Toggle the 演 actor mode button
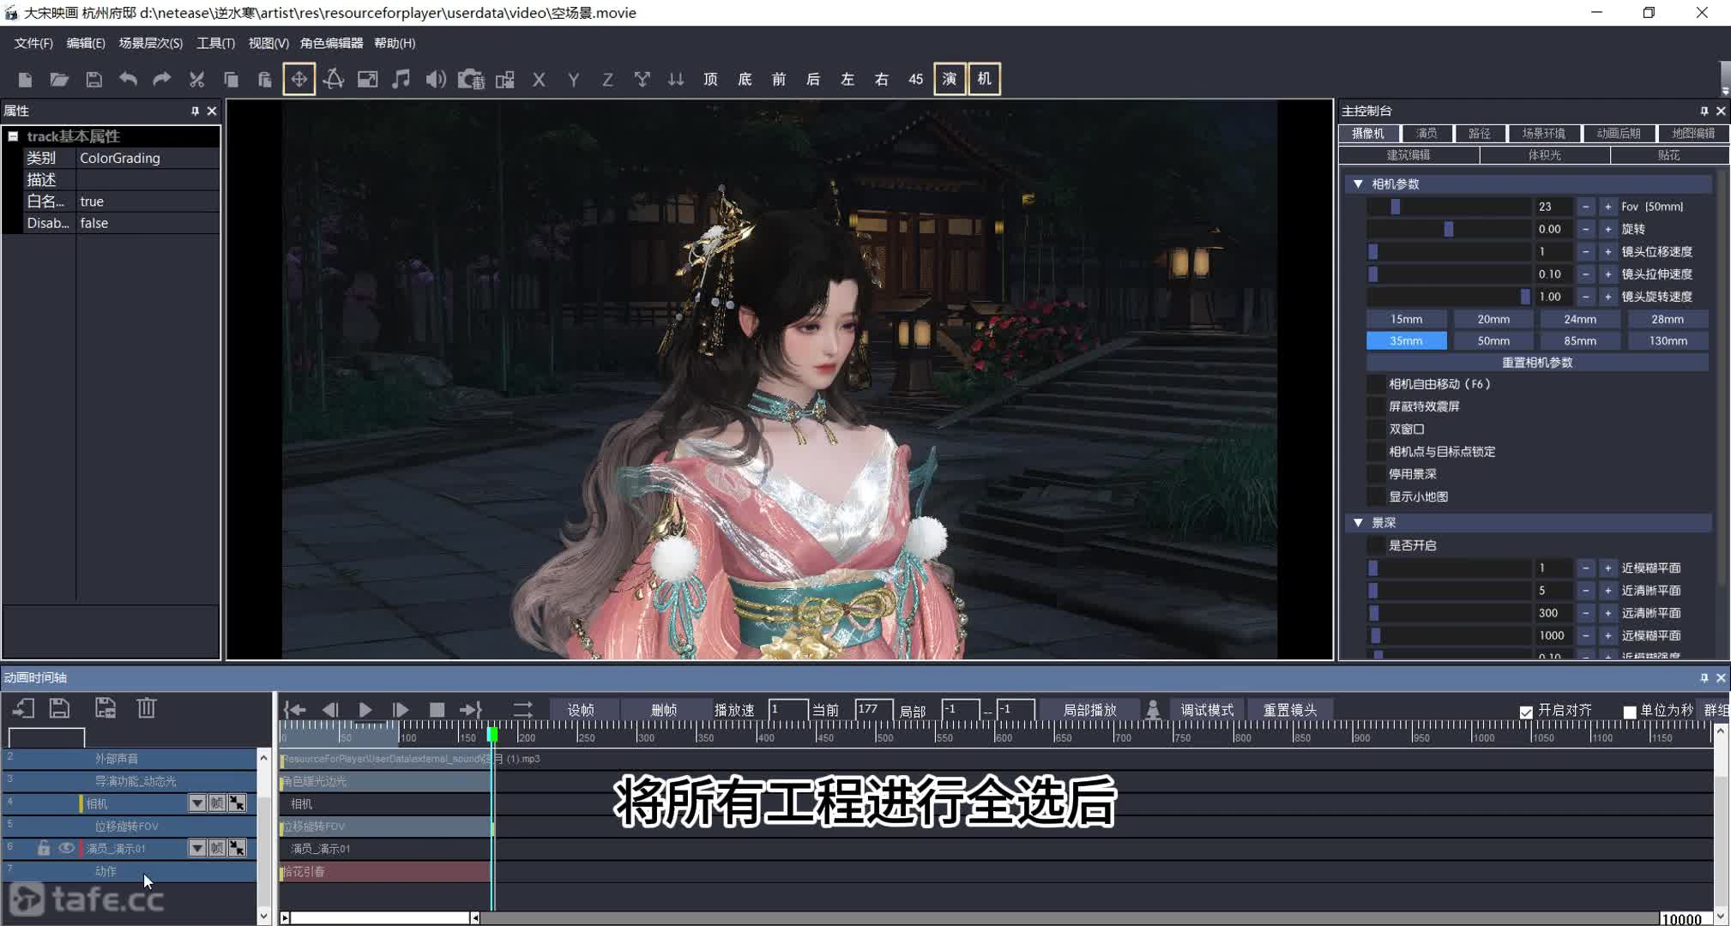The height and width of the screenshot is (926, 1731). pos(950,80)
